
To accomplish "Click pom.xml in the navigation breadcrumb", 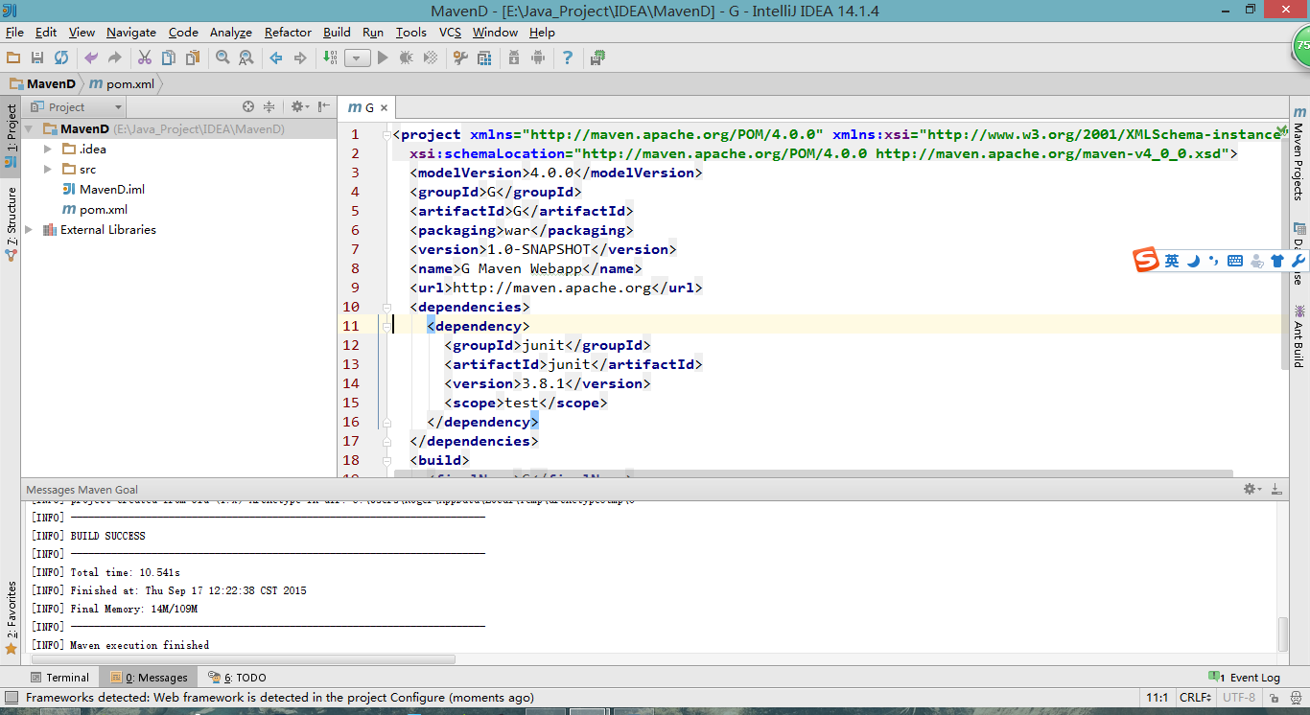I will (124, 83).
